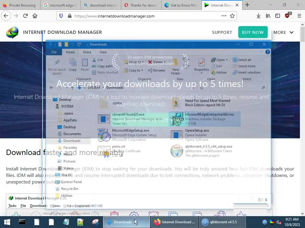Switch to microsoft edge Google search tab
This screenshot has height=228, width=305.
[60, 5]
